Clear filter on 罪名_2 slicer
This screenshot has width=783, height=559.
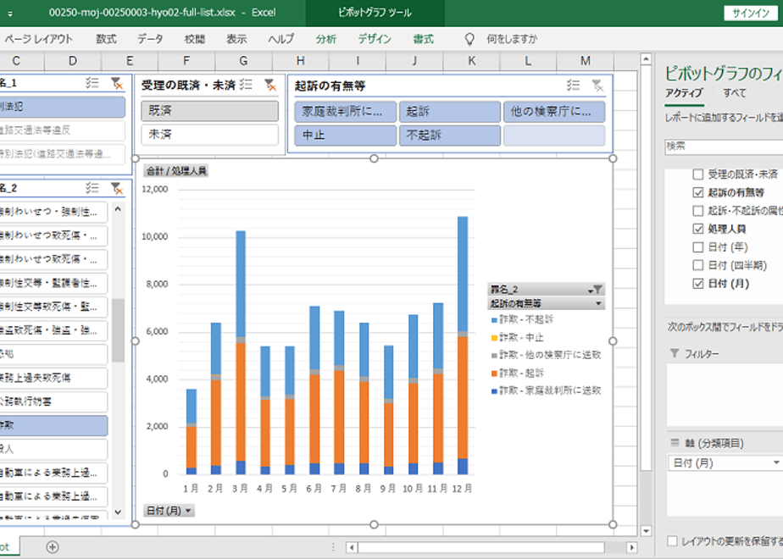point(117,188)
